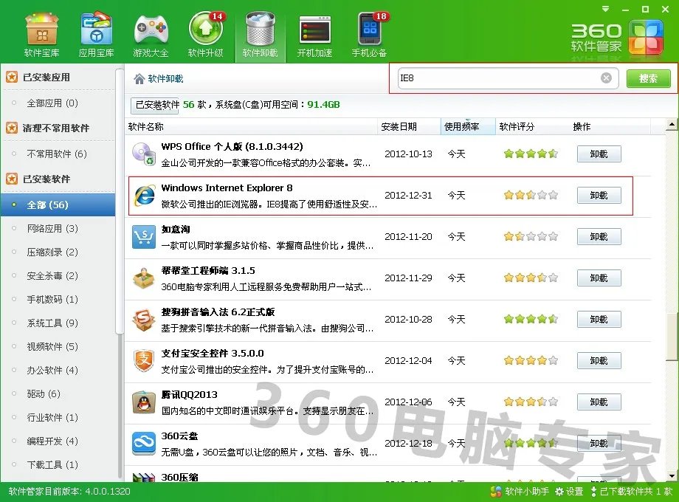The image size is (679, 502).
Task: Open 开机加速 startup boost icon
Action: pyautogui.click(x=314, y=32)
